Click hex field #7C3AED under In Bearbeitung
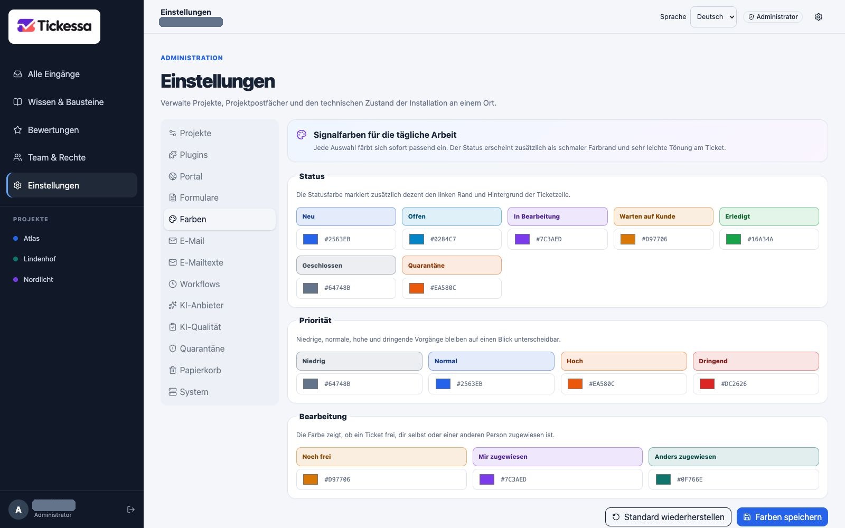Viewport: 845px width, 528px height. click(x=558, y=239)
